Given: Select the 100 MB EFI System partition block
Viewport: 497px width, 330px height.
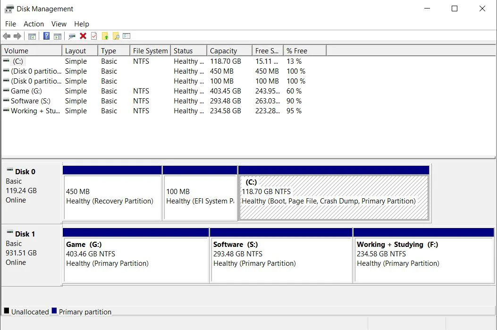Looking at the screenshot, I should pyautogui.click(x=200, y=193).
